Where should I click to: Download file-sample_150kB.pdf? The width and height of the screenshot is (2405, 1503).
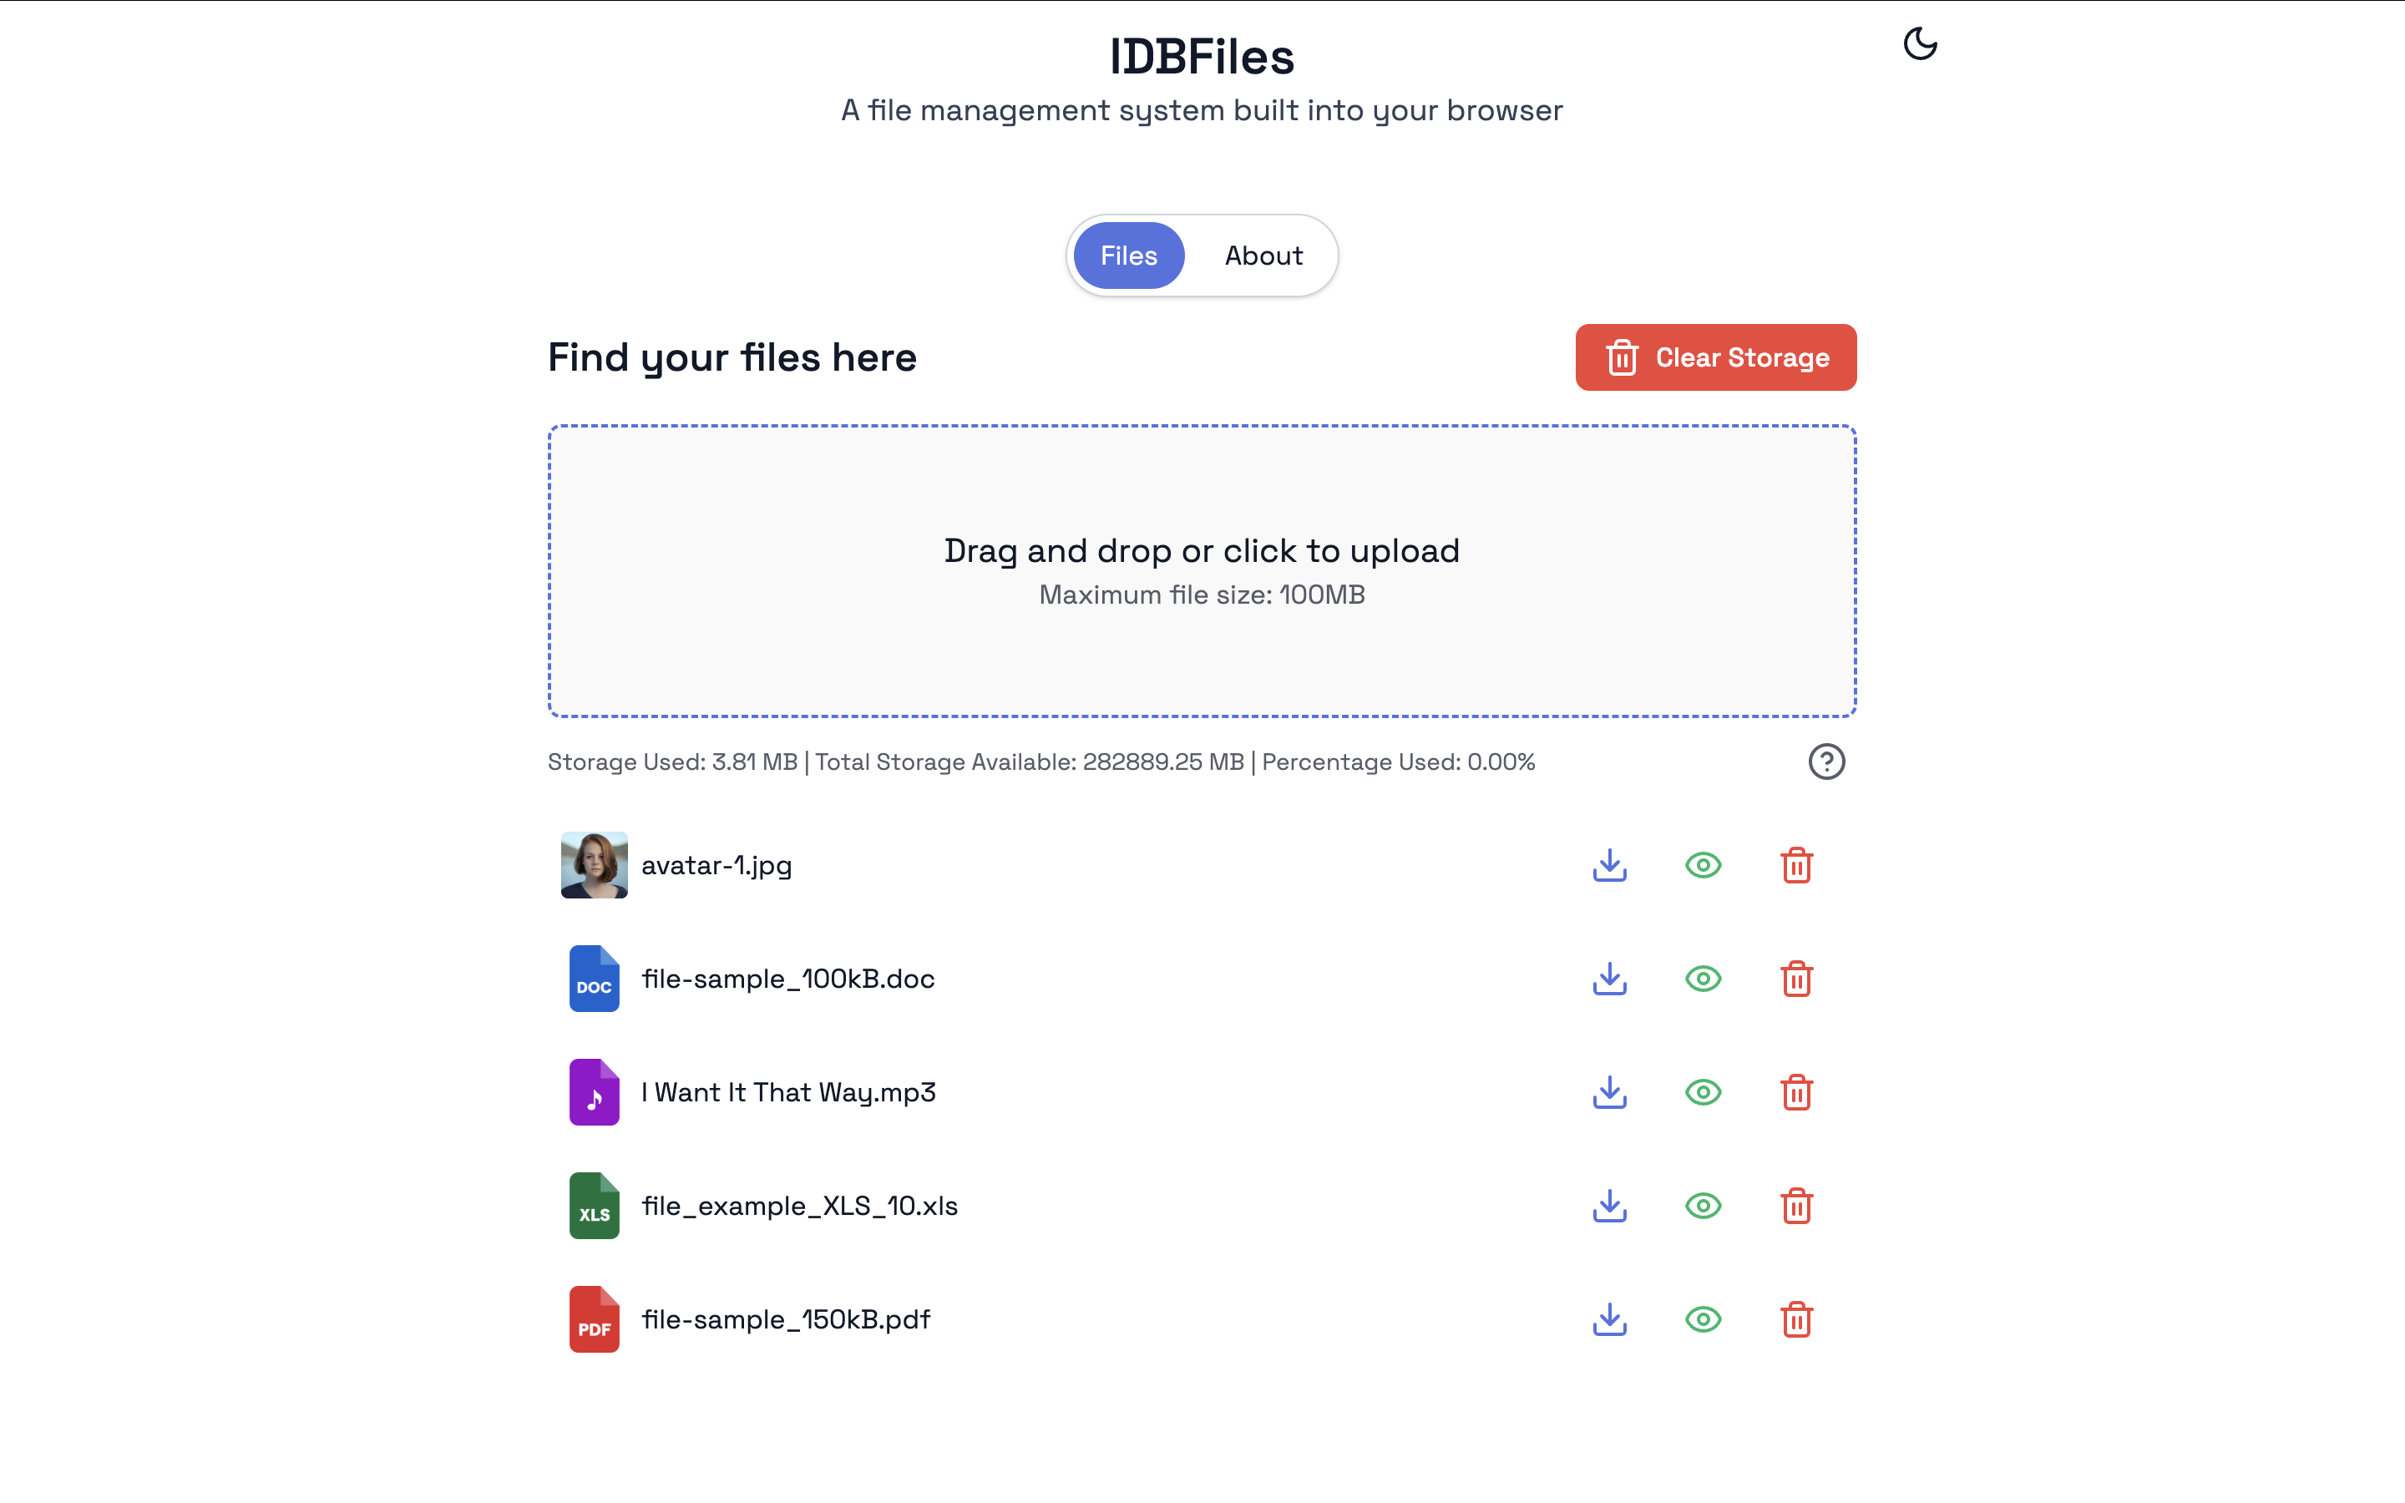click(1609, 1319)
